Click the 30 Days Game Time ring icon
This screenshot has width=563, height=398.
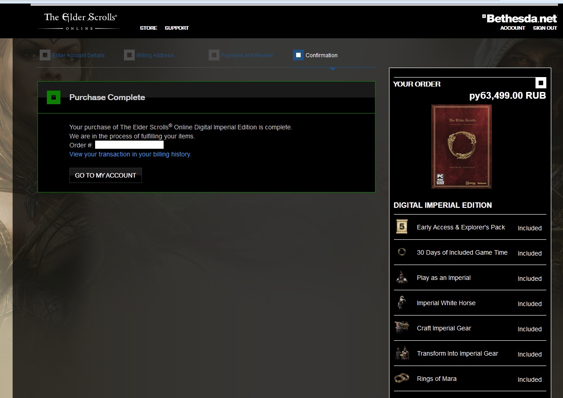tap(402, 252)
